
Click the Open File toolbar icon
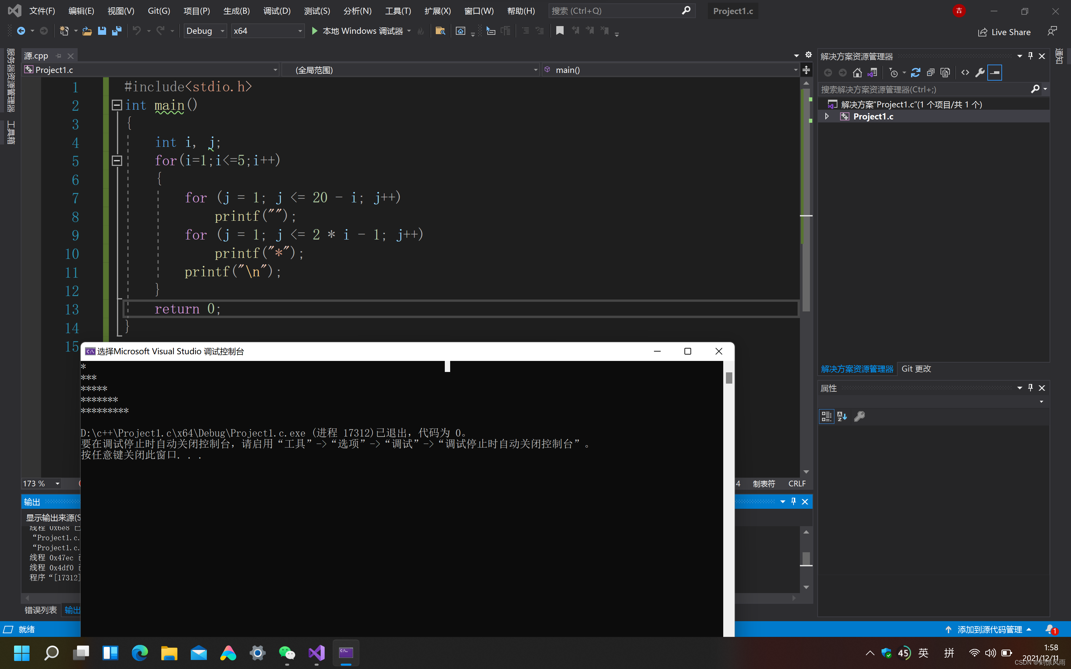pos(87,31)
